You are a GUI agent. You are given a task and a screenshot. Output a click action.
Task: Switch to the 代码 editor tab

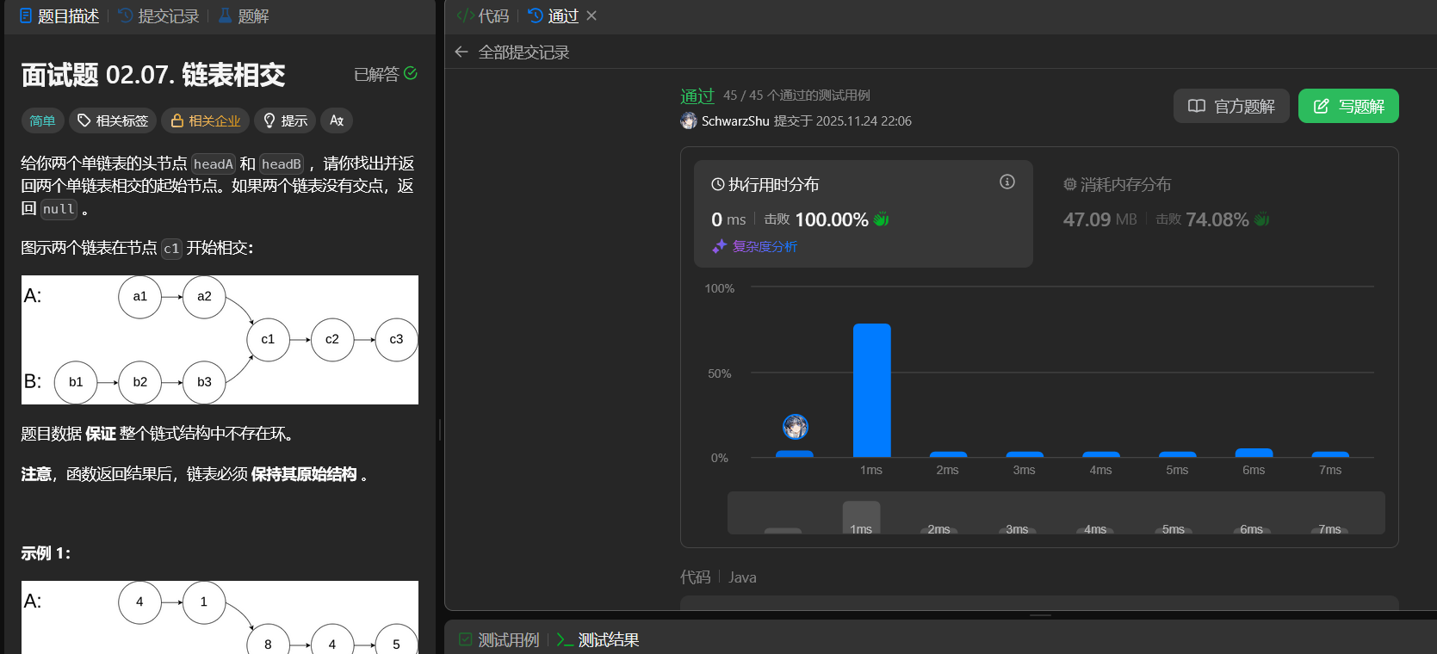[x=483, y=15]
